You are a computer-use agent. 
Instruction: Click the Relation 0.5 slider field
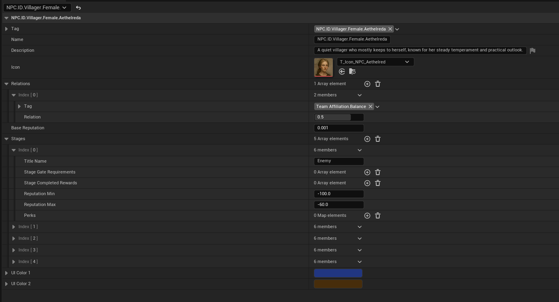click(x=338, y=117)
